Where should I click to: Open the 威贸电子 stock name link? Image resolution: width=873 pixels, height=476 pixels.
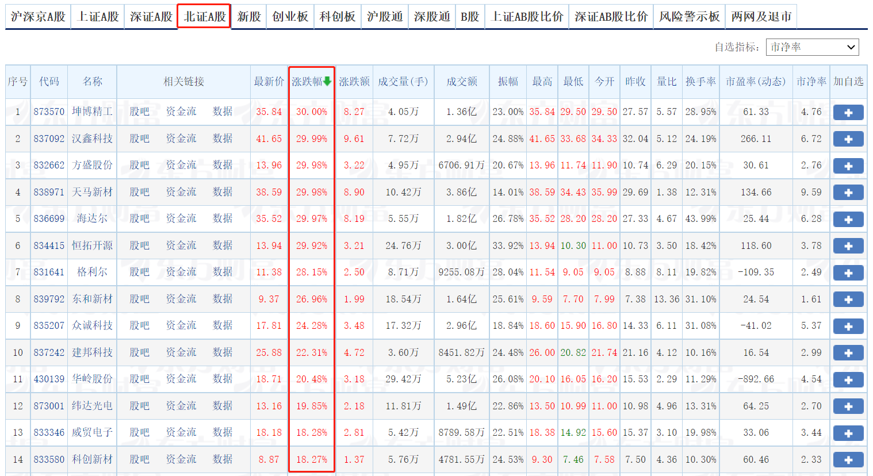click(92, 432)
